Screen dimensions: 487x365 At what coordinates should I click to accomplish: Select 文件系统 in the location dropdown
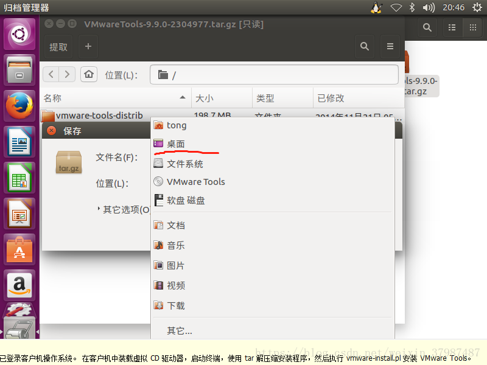pos(273,164)
